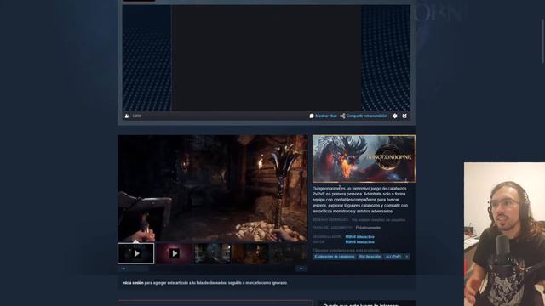The image size is (545, 306).
Task: Open the developer Mithril Interactive link
Action: click(359, 237)
